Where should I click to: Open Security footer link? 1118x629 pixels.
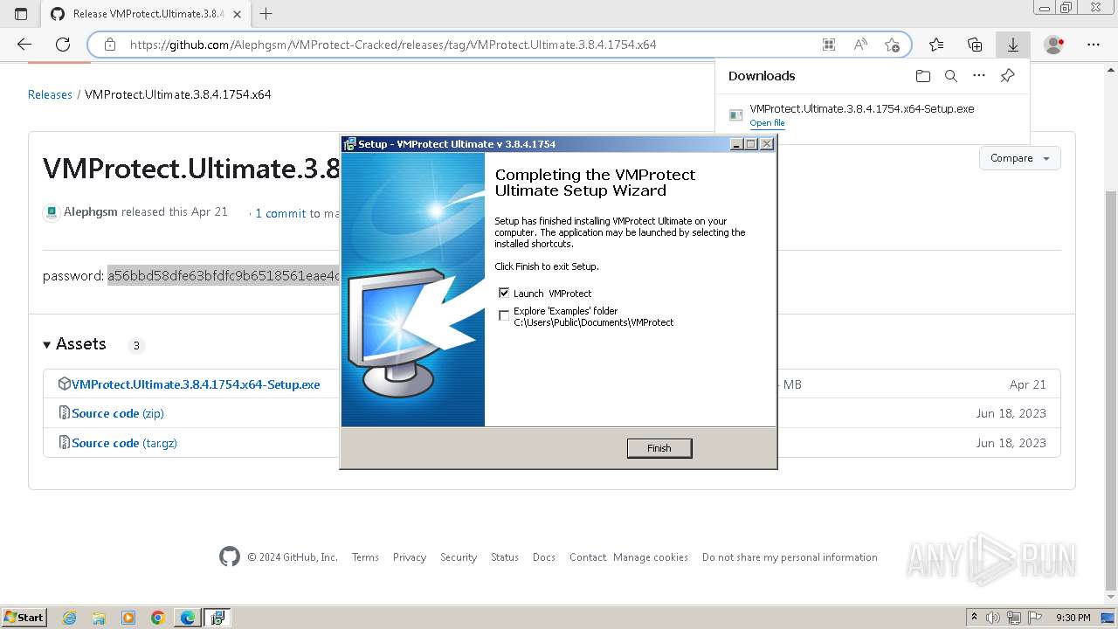[459, 557]
